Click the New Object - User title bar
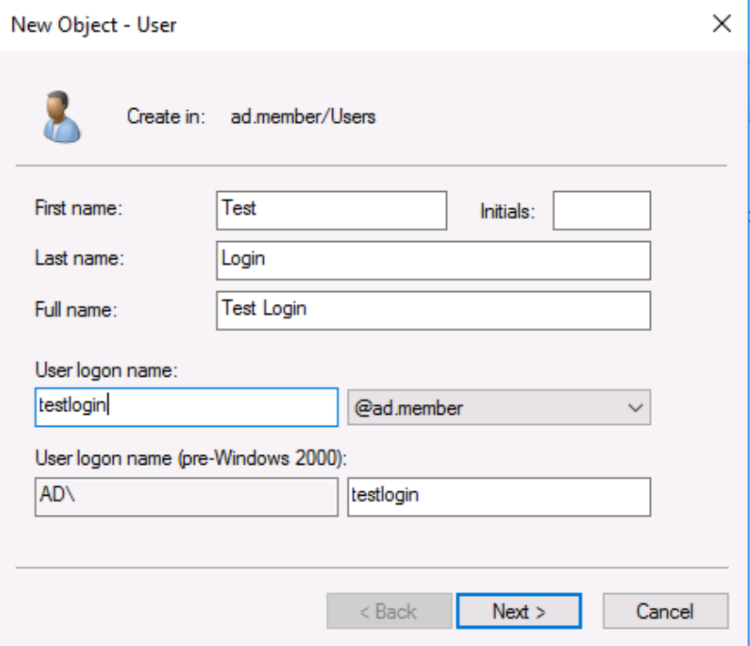Viewport: 750px width, 646px height. click(x=273, y=25)
